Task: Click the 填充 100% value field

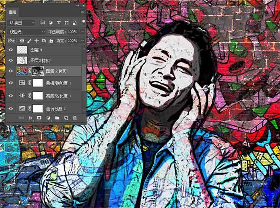Action: (72, 41)
